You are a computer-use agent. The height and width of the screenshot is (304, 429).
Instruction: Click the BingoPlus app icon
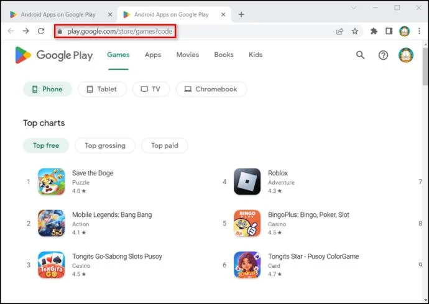tap(247, 223)
